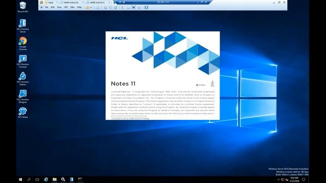Image resolution: width=326 pixels, height=183 pixels.
Task: Click the Notes 11 title text
Action: tap(123, 83)
